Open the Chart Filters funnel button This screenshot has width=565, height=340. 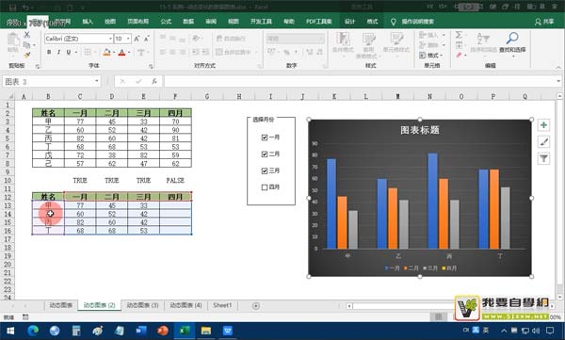[x=543, y=158]
